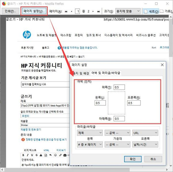Go to previous page arrow
The height and width of the screenshot is (172, 173).
pyautogui.click(x=72, y=11)
